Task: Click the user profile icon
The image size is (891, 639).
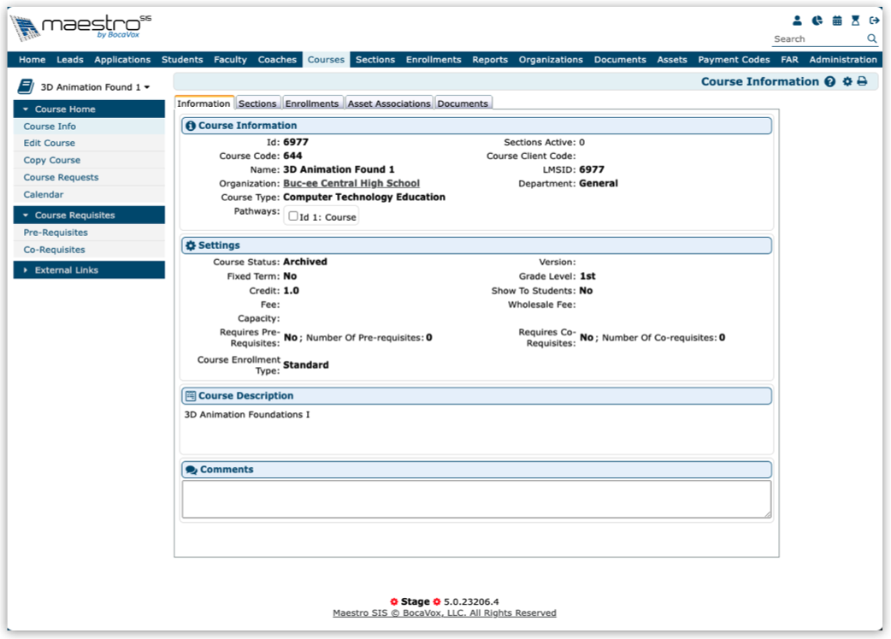Action: click(x=797, y=21)
